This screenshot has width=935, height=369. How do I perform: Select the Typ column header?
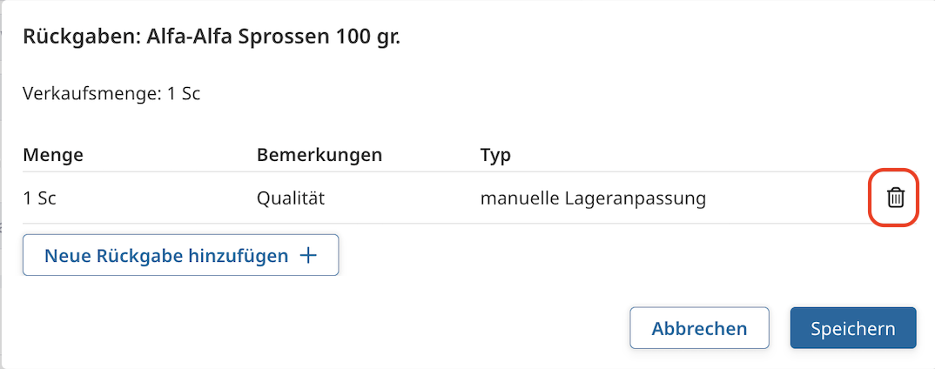click(495, 155)
